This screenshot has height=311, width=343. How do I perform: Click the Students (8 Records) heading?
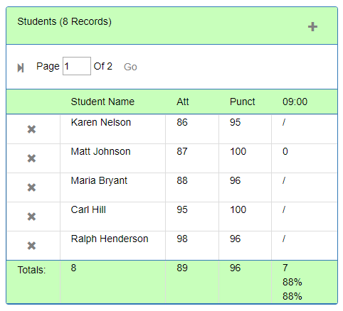64,21
